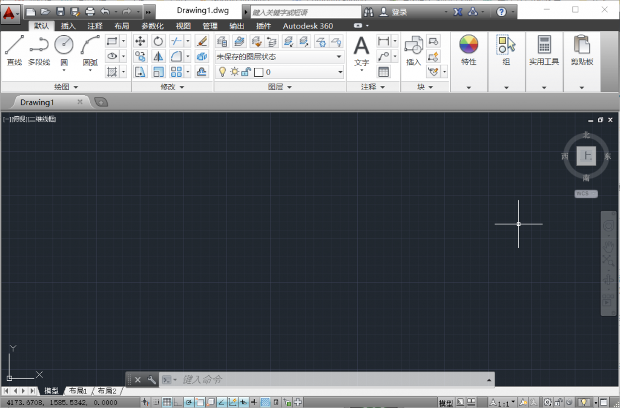Open 实用工具 calculator icon
Image resolution: width=620 pixels, height=408 pixels.
544,50
